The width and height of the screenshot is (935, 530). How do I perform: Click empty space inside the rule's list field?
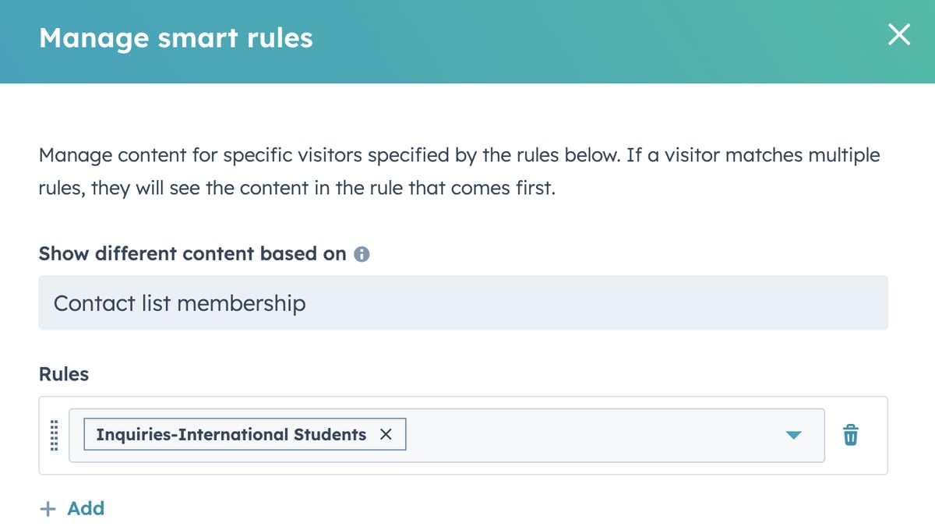(592, 435)
